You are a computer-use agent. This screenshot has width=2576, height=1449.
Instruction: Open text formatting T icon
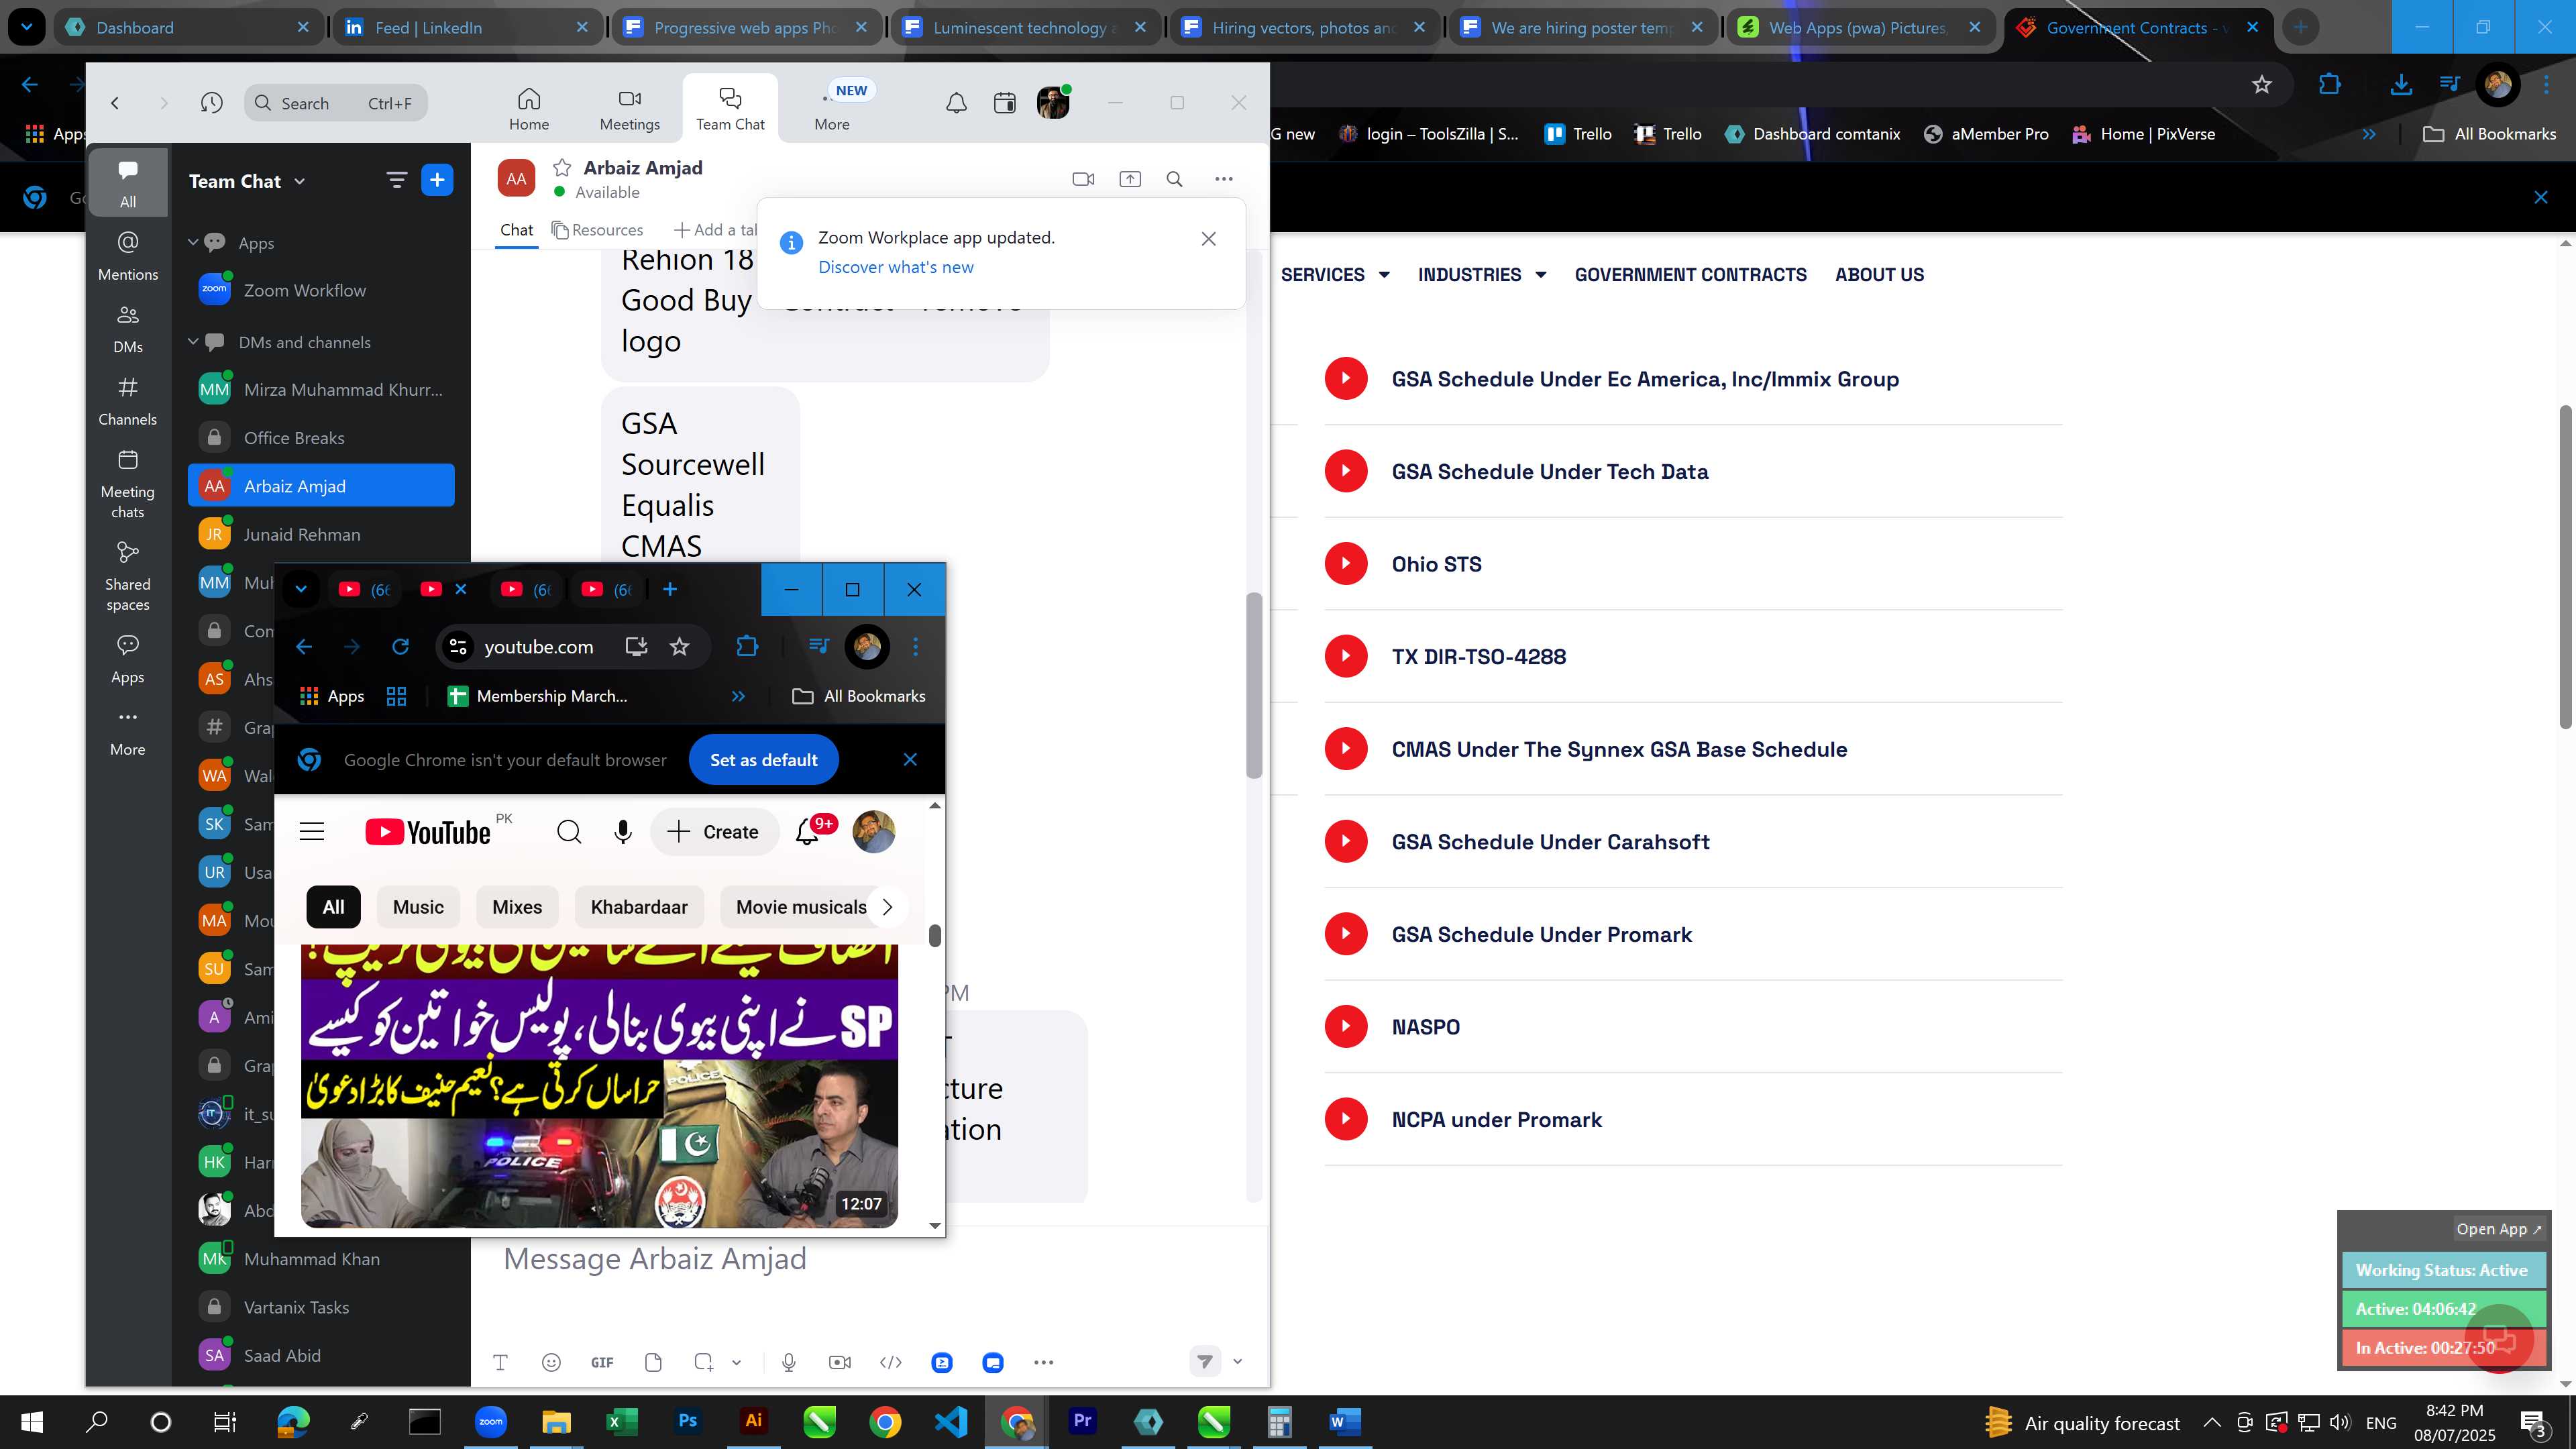(x=501, y=1362)
